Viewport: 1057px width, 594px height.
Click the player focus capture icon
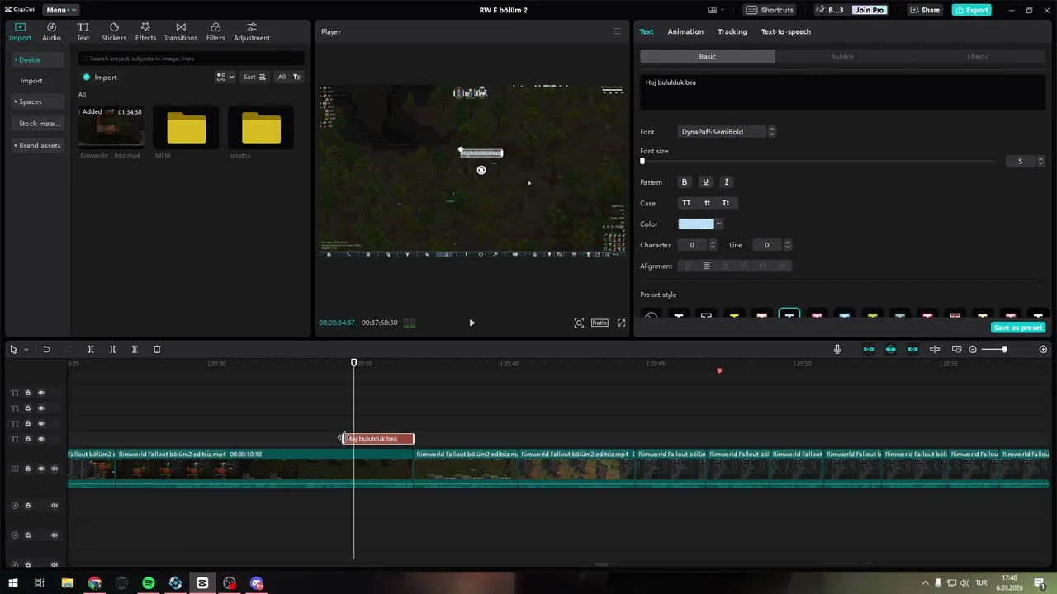(579, 323)
